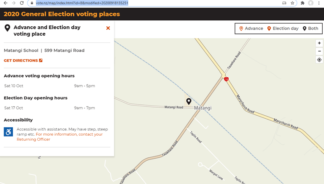Filter map to Election day places
This screenshot has height=184, width=324.
pos(282,28)
